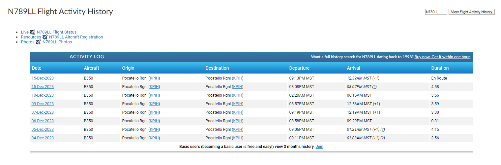501x165 pixels.
Task: Click the 08:57PM MST departure time
Action: [x=302, y=104]
